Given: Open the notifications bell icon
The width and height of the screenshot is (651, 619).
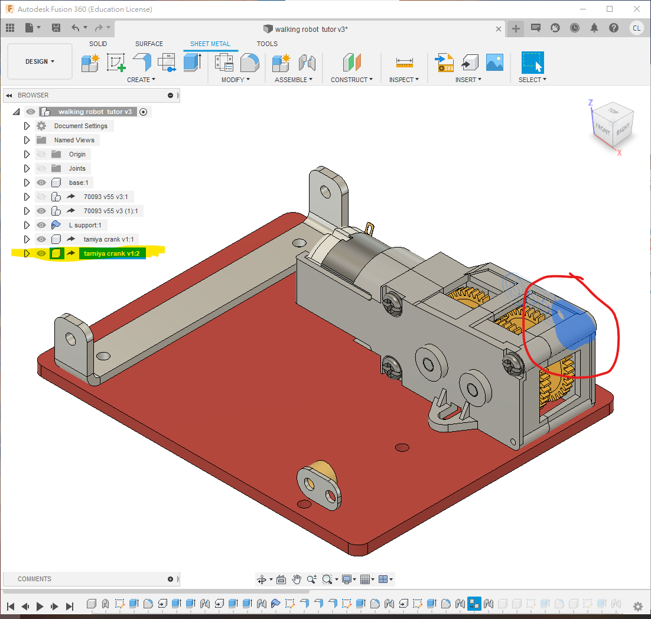Looking at the screenshot, I should point(594,28).
